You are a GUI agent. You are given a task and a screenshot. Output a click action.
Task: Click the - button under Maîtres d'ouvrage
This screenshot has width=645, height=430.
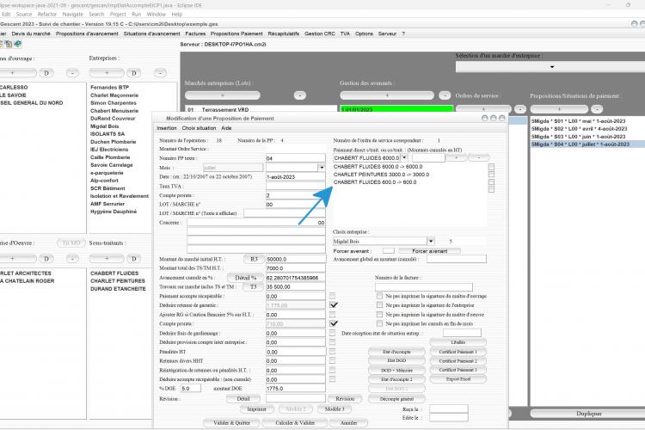[x=72, y=73]
